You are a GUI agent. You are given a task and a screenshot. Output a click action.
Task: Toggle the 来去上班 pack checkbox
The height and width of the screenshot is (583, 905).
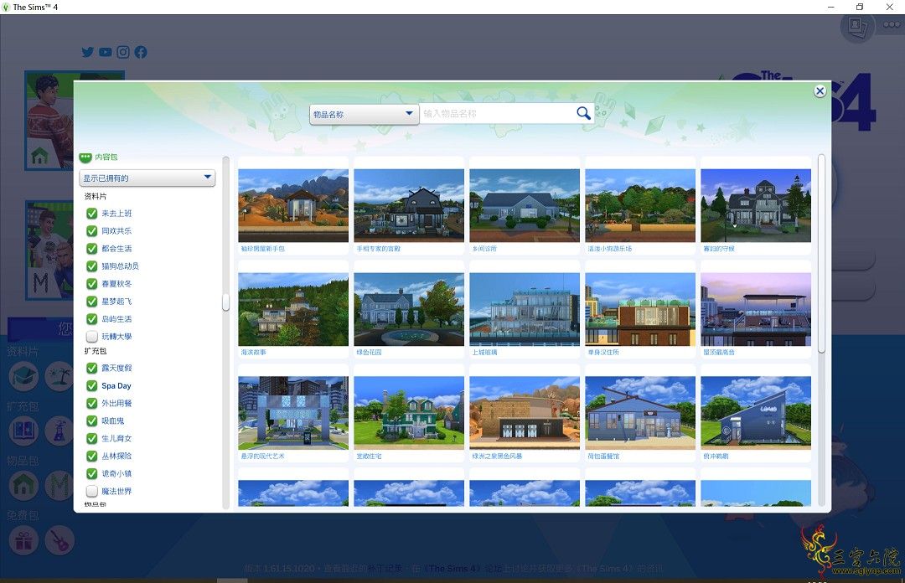tap(92, 214)
